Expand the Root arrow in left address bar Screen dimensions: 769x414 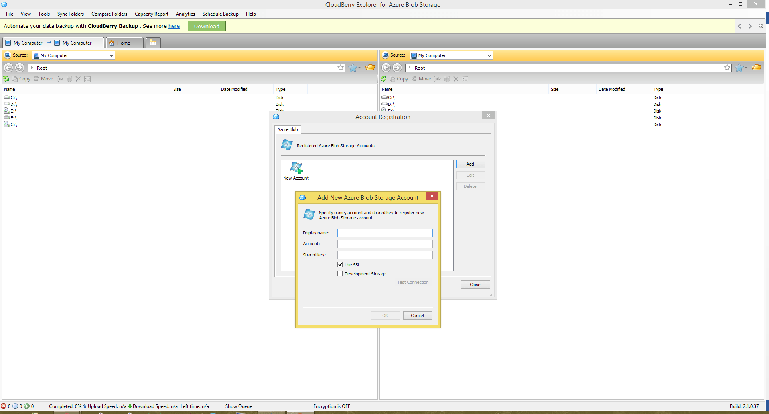tap(32, 68)
